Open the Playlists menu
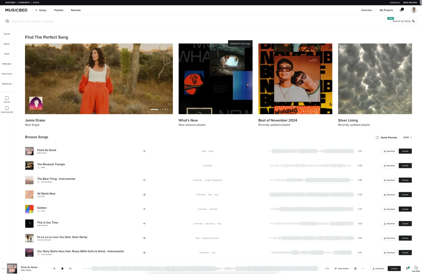 coord(59,10)
